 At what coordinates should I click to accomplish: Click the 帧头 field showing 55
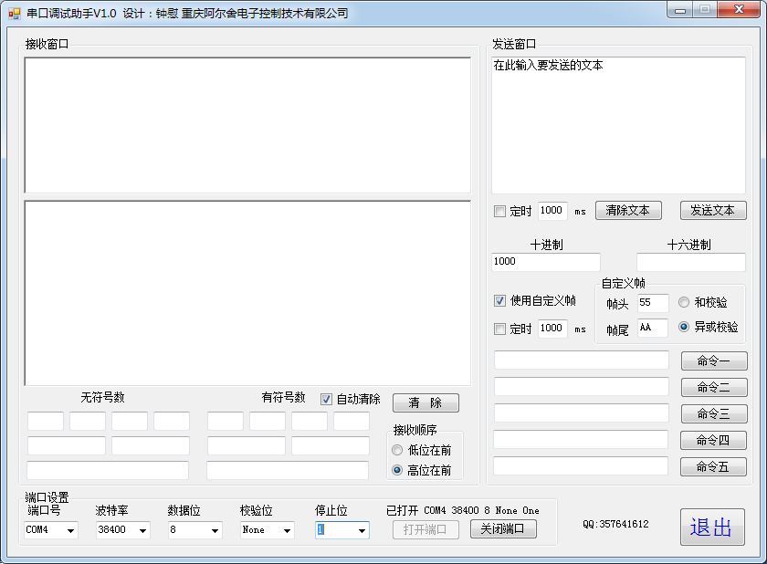tap(653, 303)
